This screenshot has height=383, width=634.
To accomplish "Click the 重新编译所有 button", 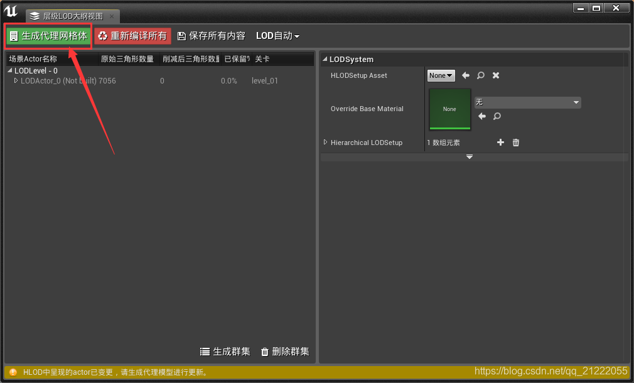I will pyautogui.click(x=133, y=36).
